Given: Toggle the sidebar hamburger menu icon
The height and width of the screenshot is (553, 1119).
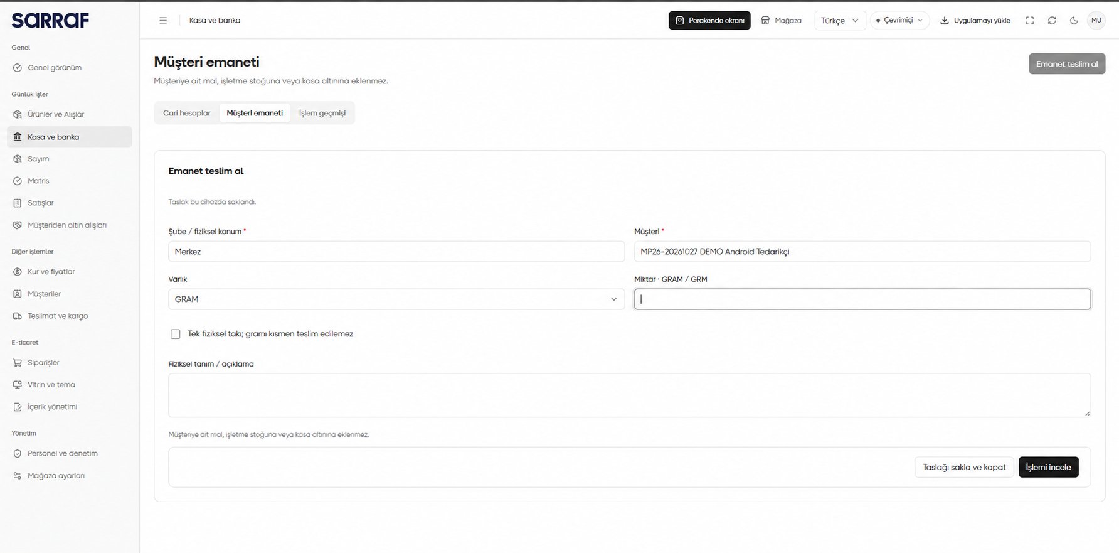Looking at the screenshot, I should tap(163, 21).
